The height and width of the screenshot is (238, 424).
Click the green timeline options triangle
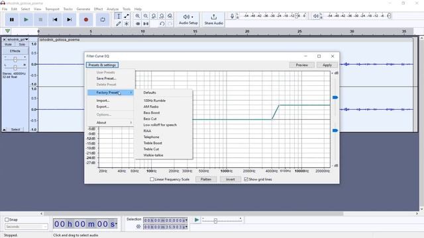[x=7, y=31]
